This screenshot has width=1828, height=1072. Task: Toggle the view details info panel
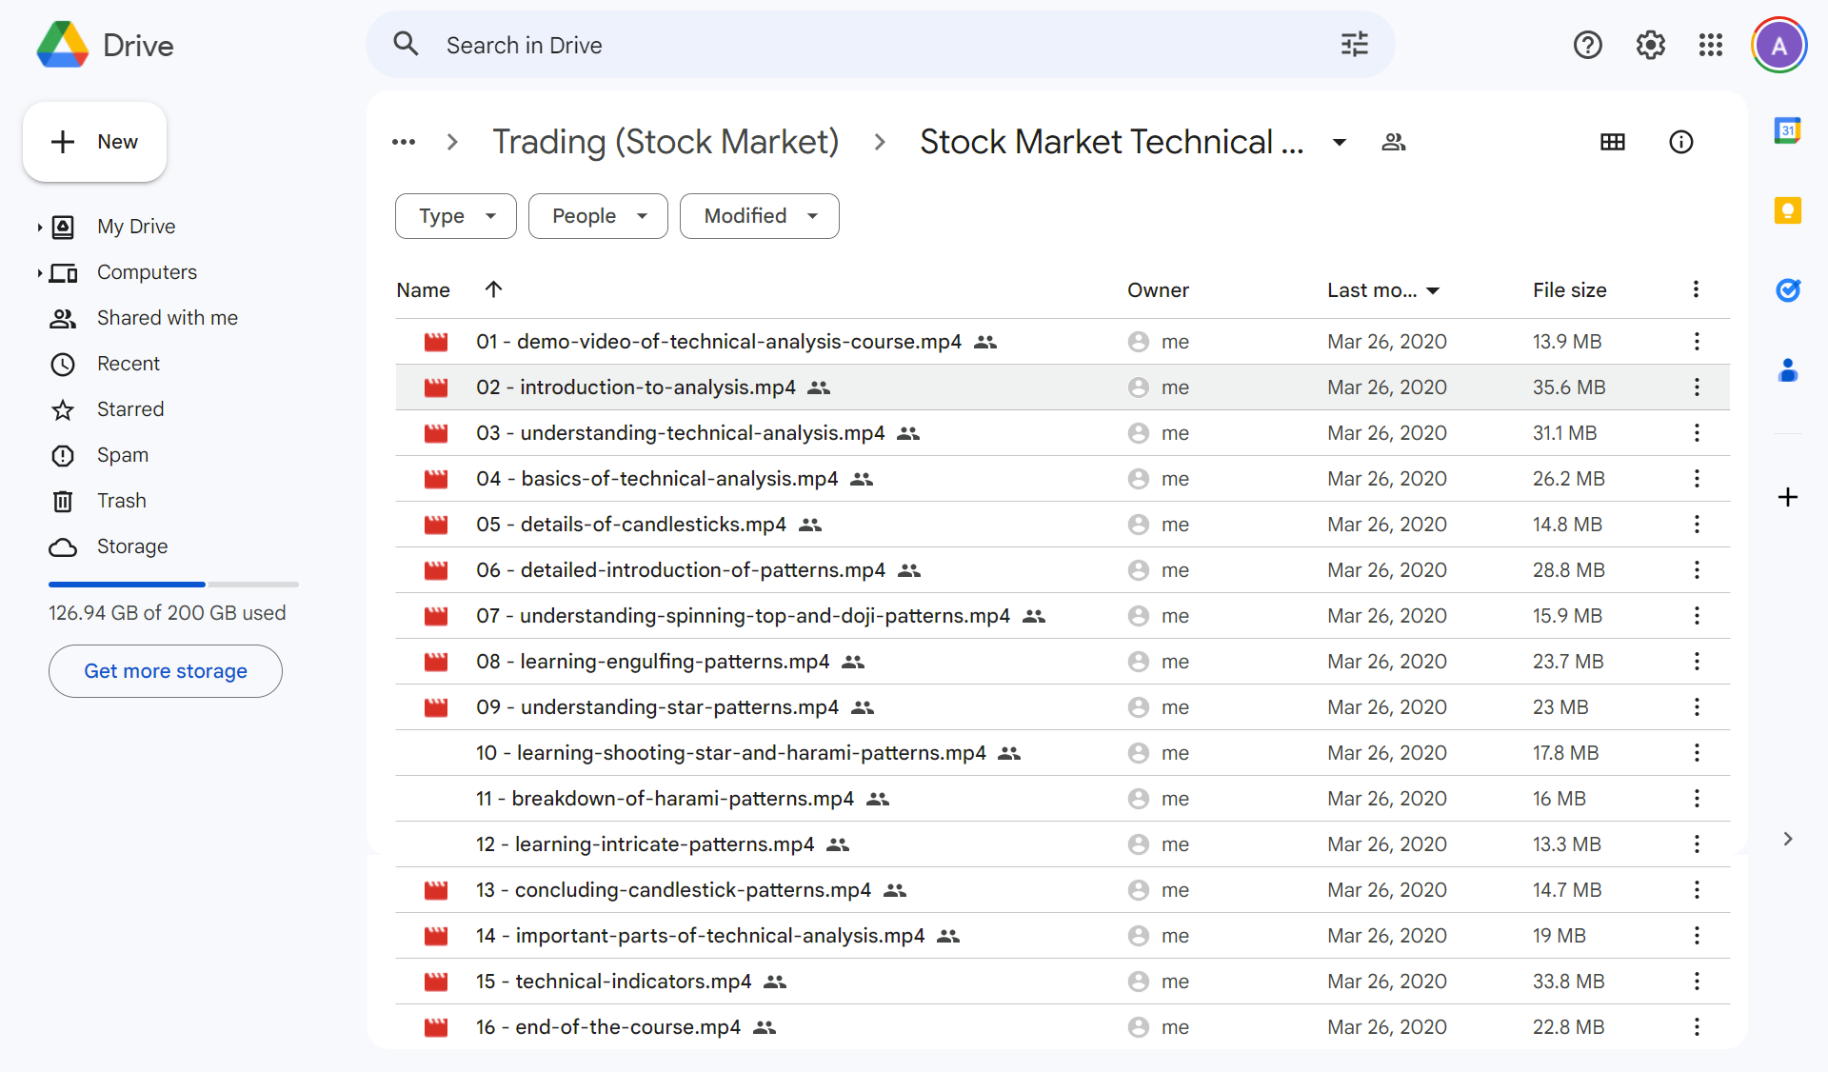pos(1680,142)
